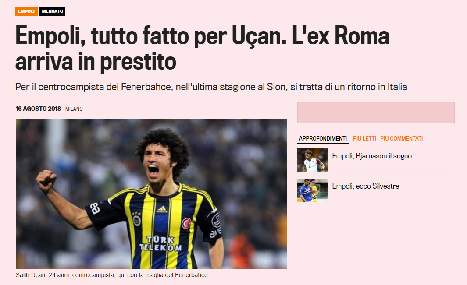Click the article headline about Uçan

pyautogui.click(x=202, y=49)
